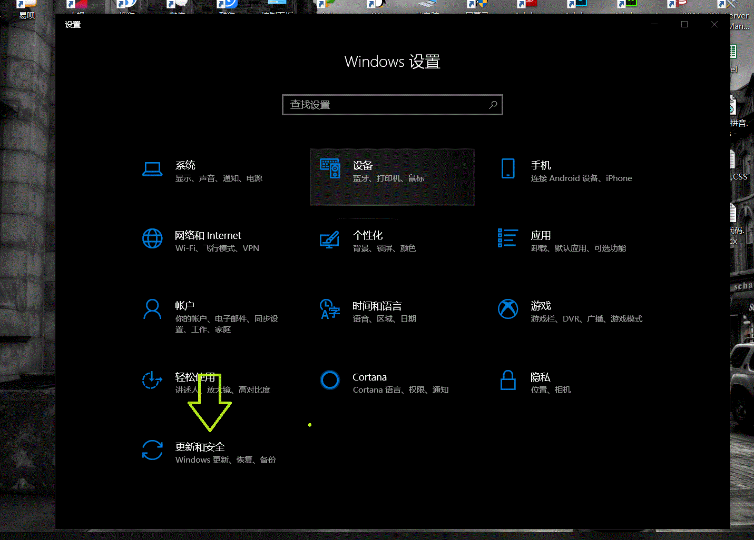
Task: Select the 个性化 category title
Action: (368, 235)
